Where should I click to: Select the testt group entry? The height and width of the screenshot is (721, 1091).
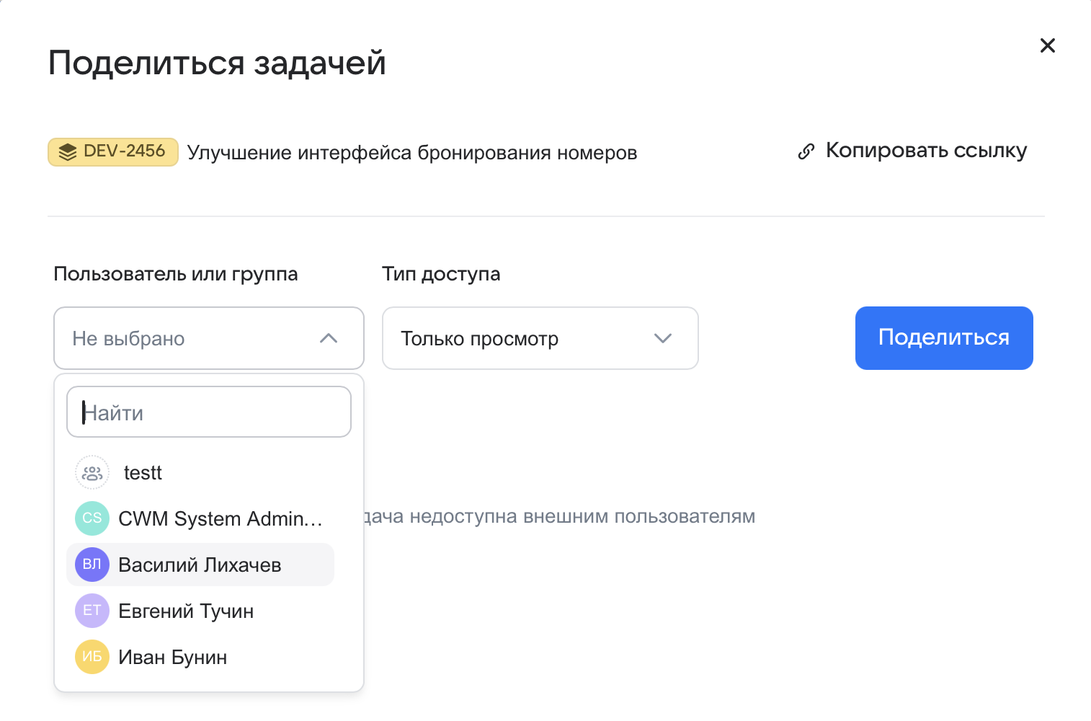coord(142,472)
